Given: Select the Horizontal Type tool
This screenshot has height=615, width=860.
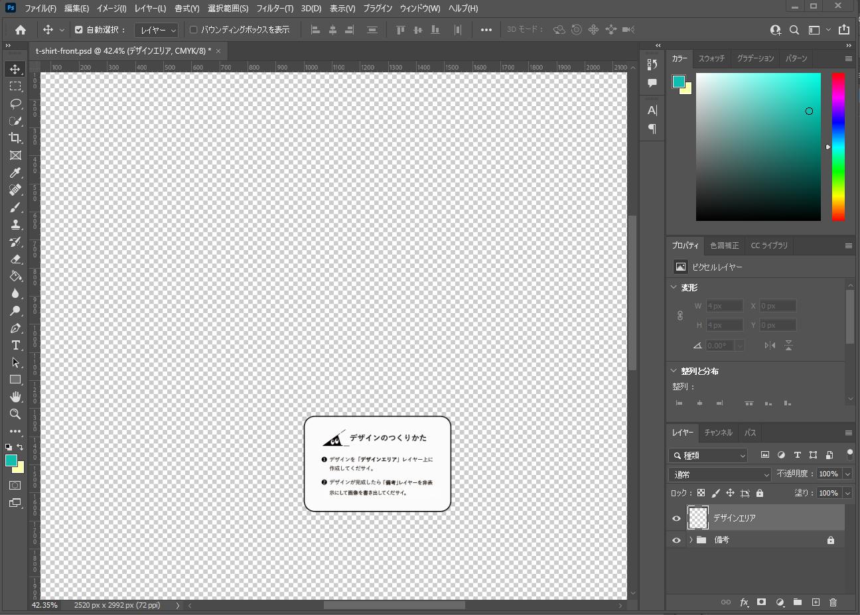Looking at the screenshot, I should coord(15,345).
